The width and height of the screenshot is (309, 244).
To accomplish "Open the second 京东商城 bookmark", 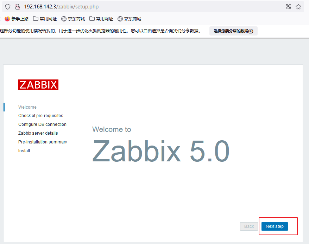I will 130,19.
